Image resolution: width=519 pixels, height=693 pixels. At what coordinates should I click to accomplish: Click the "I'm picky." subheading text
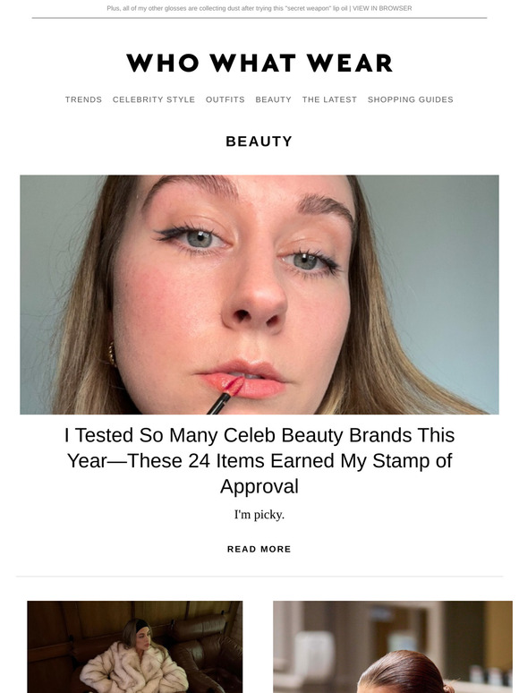point(259,515)
